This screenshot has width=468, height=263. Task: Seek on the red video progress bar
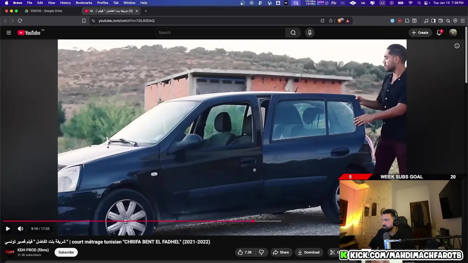pos(128,221)
